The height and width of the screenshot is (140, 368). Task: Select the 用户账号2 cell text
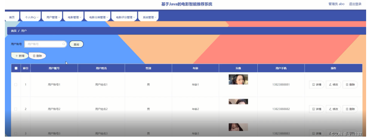[54, 109]
